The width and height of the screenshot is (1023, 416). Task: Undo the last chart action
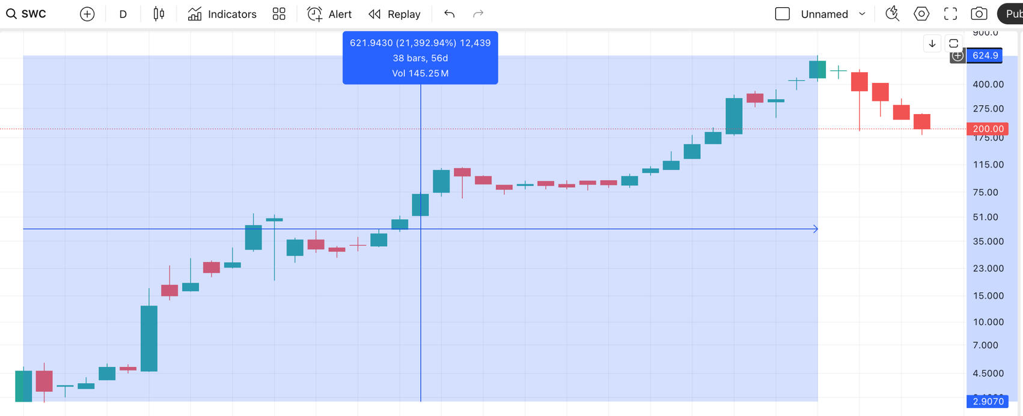coord(449,14)
